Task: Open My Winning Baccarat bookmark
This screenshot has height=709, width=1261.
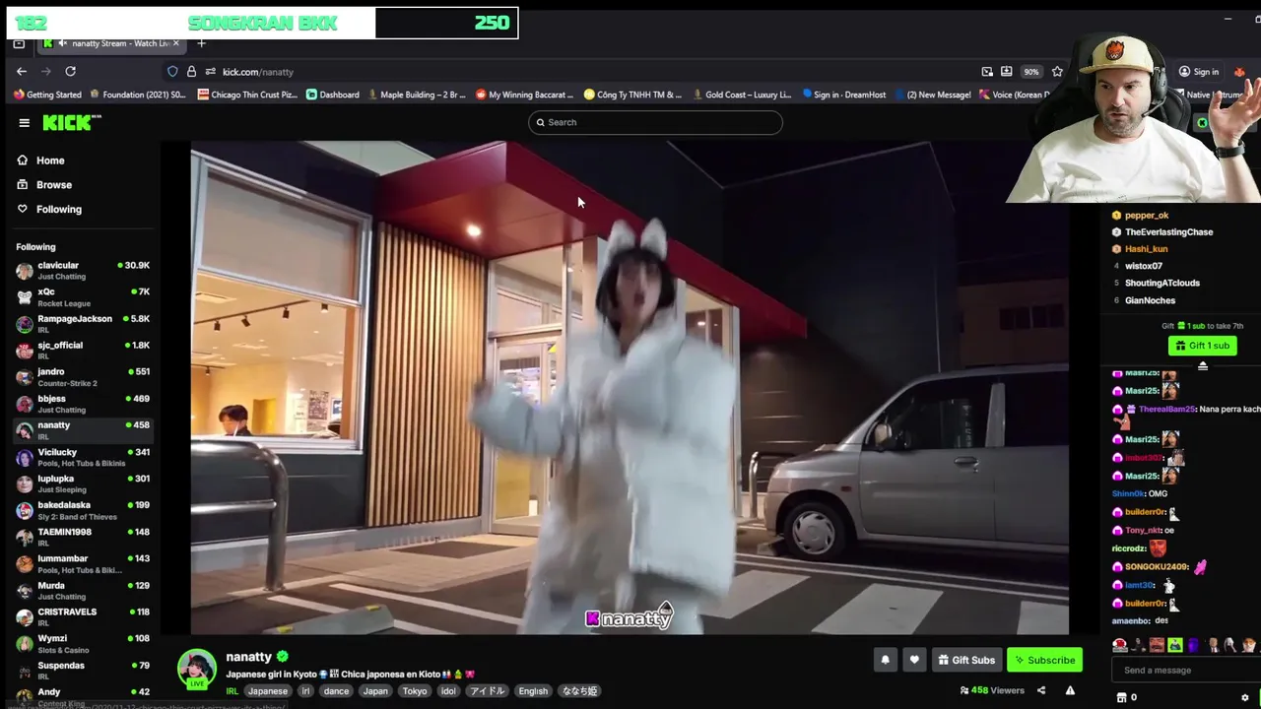Action: (525, 95)
